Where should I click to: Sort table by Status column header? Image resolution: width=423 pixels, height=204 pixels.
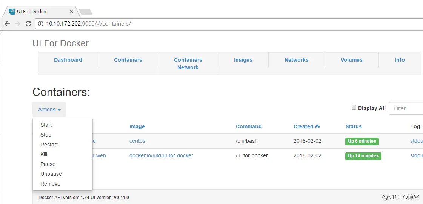click(x=354, y=126)
